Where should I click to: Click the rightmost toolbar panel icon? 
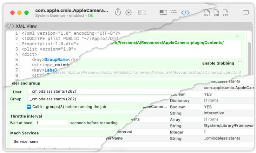pos(245,12)
